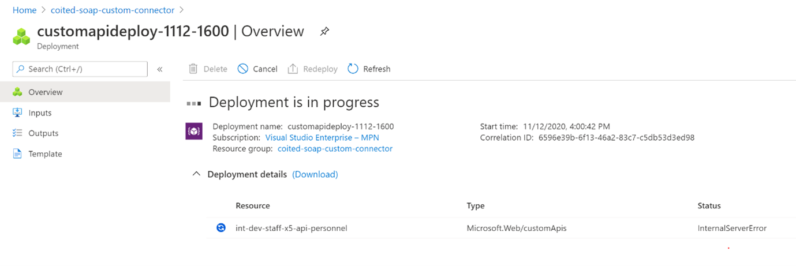796x266 pixels.
Task: Click the green cubes deployment icon in header
Action: (x=21, y=36)
